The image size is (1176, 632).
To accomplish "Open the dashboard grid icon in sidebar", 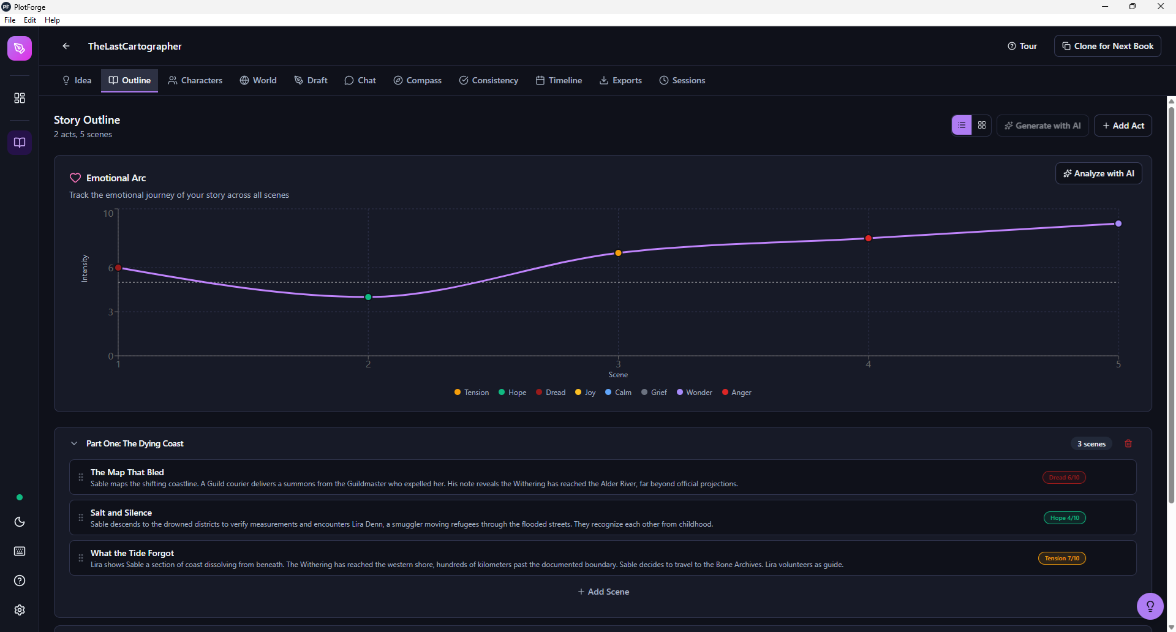I will pos(20,97).
